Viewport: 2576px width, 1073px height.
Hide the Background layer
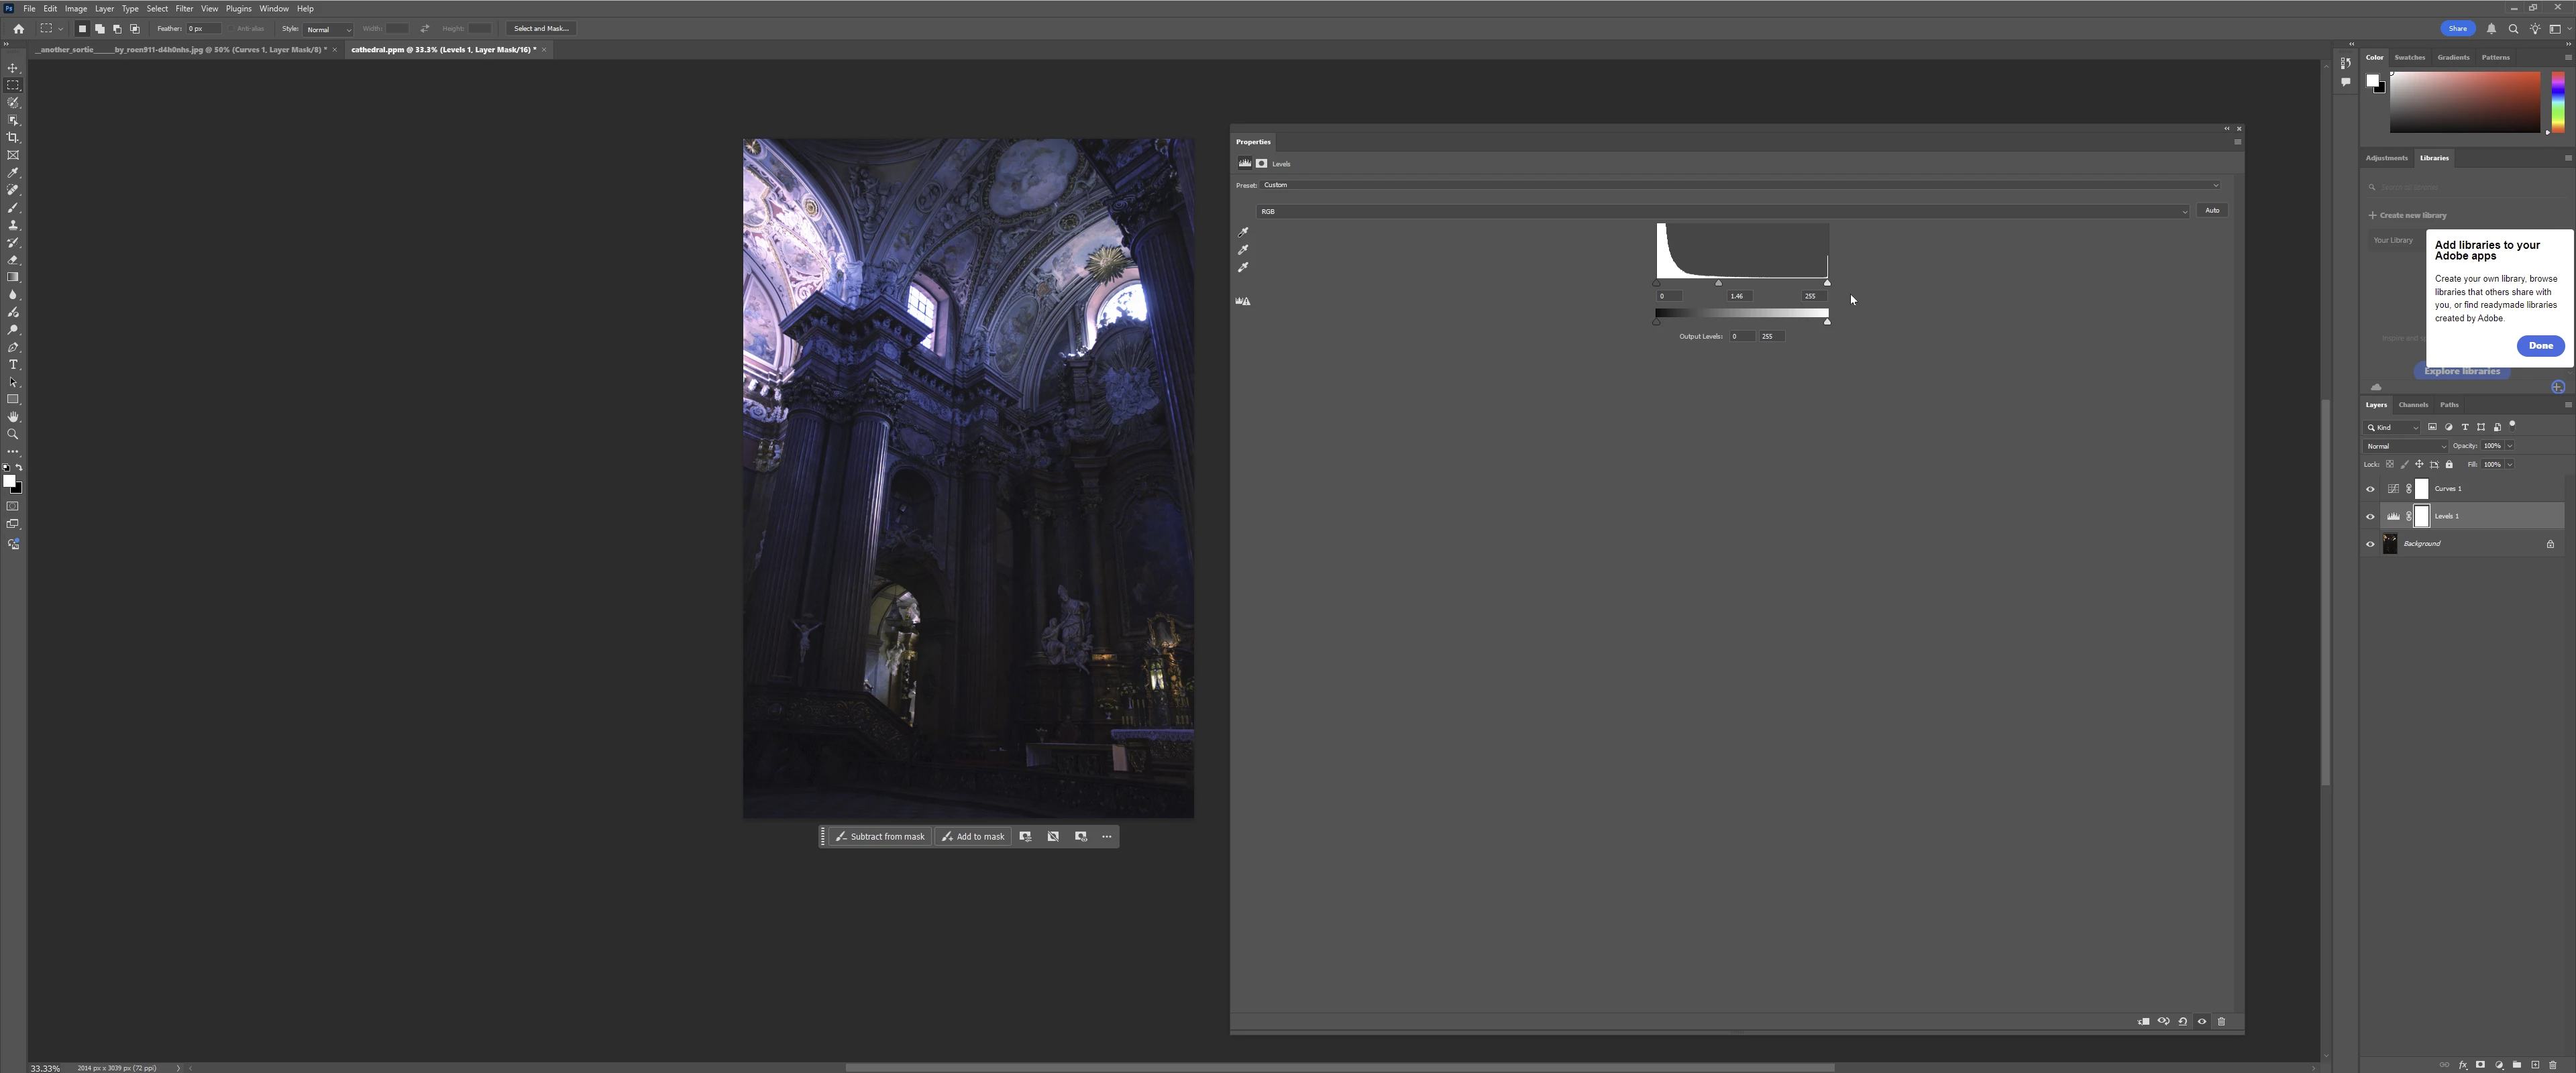click(x=2369, y=544)
